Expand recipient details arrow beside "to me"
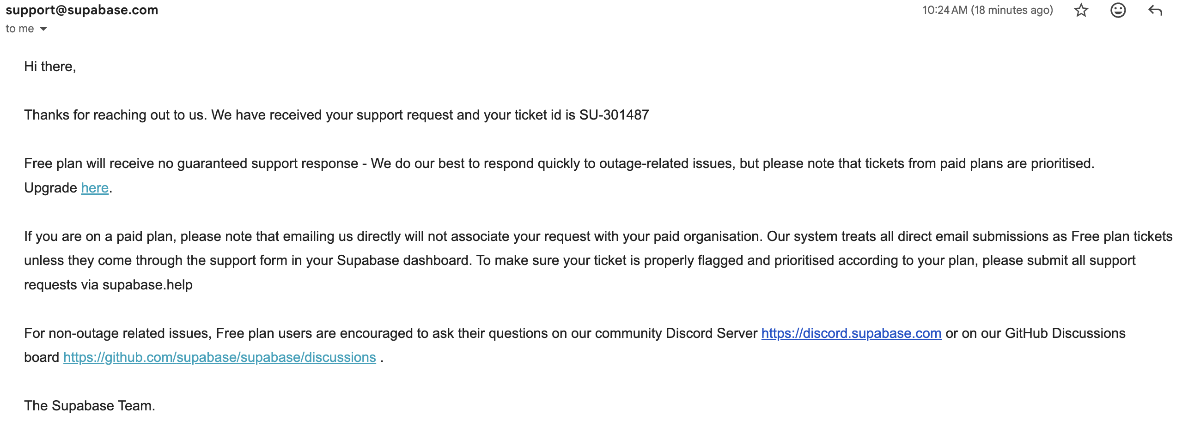Viewport: 1182px width, 433px height. click(x=43, y=29)
